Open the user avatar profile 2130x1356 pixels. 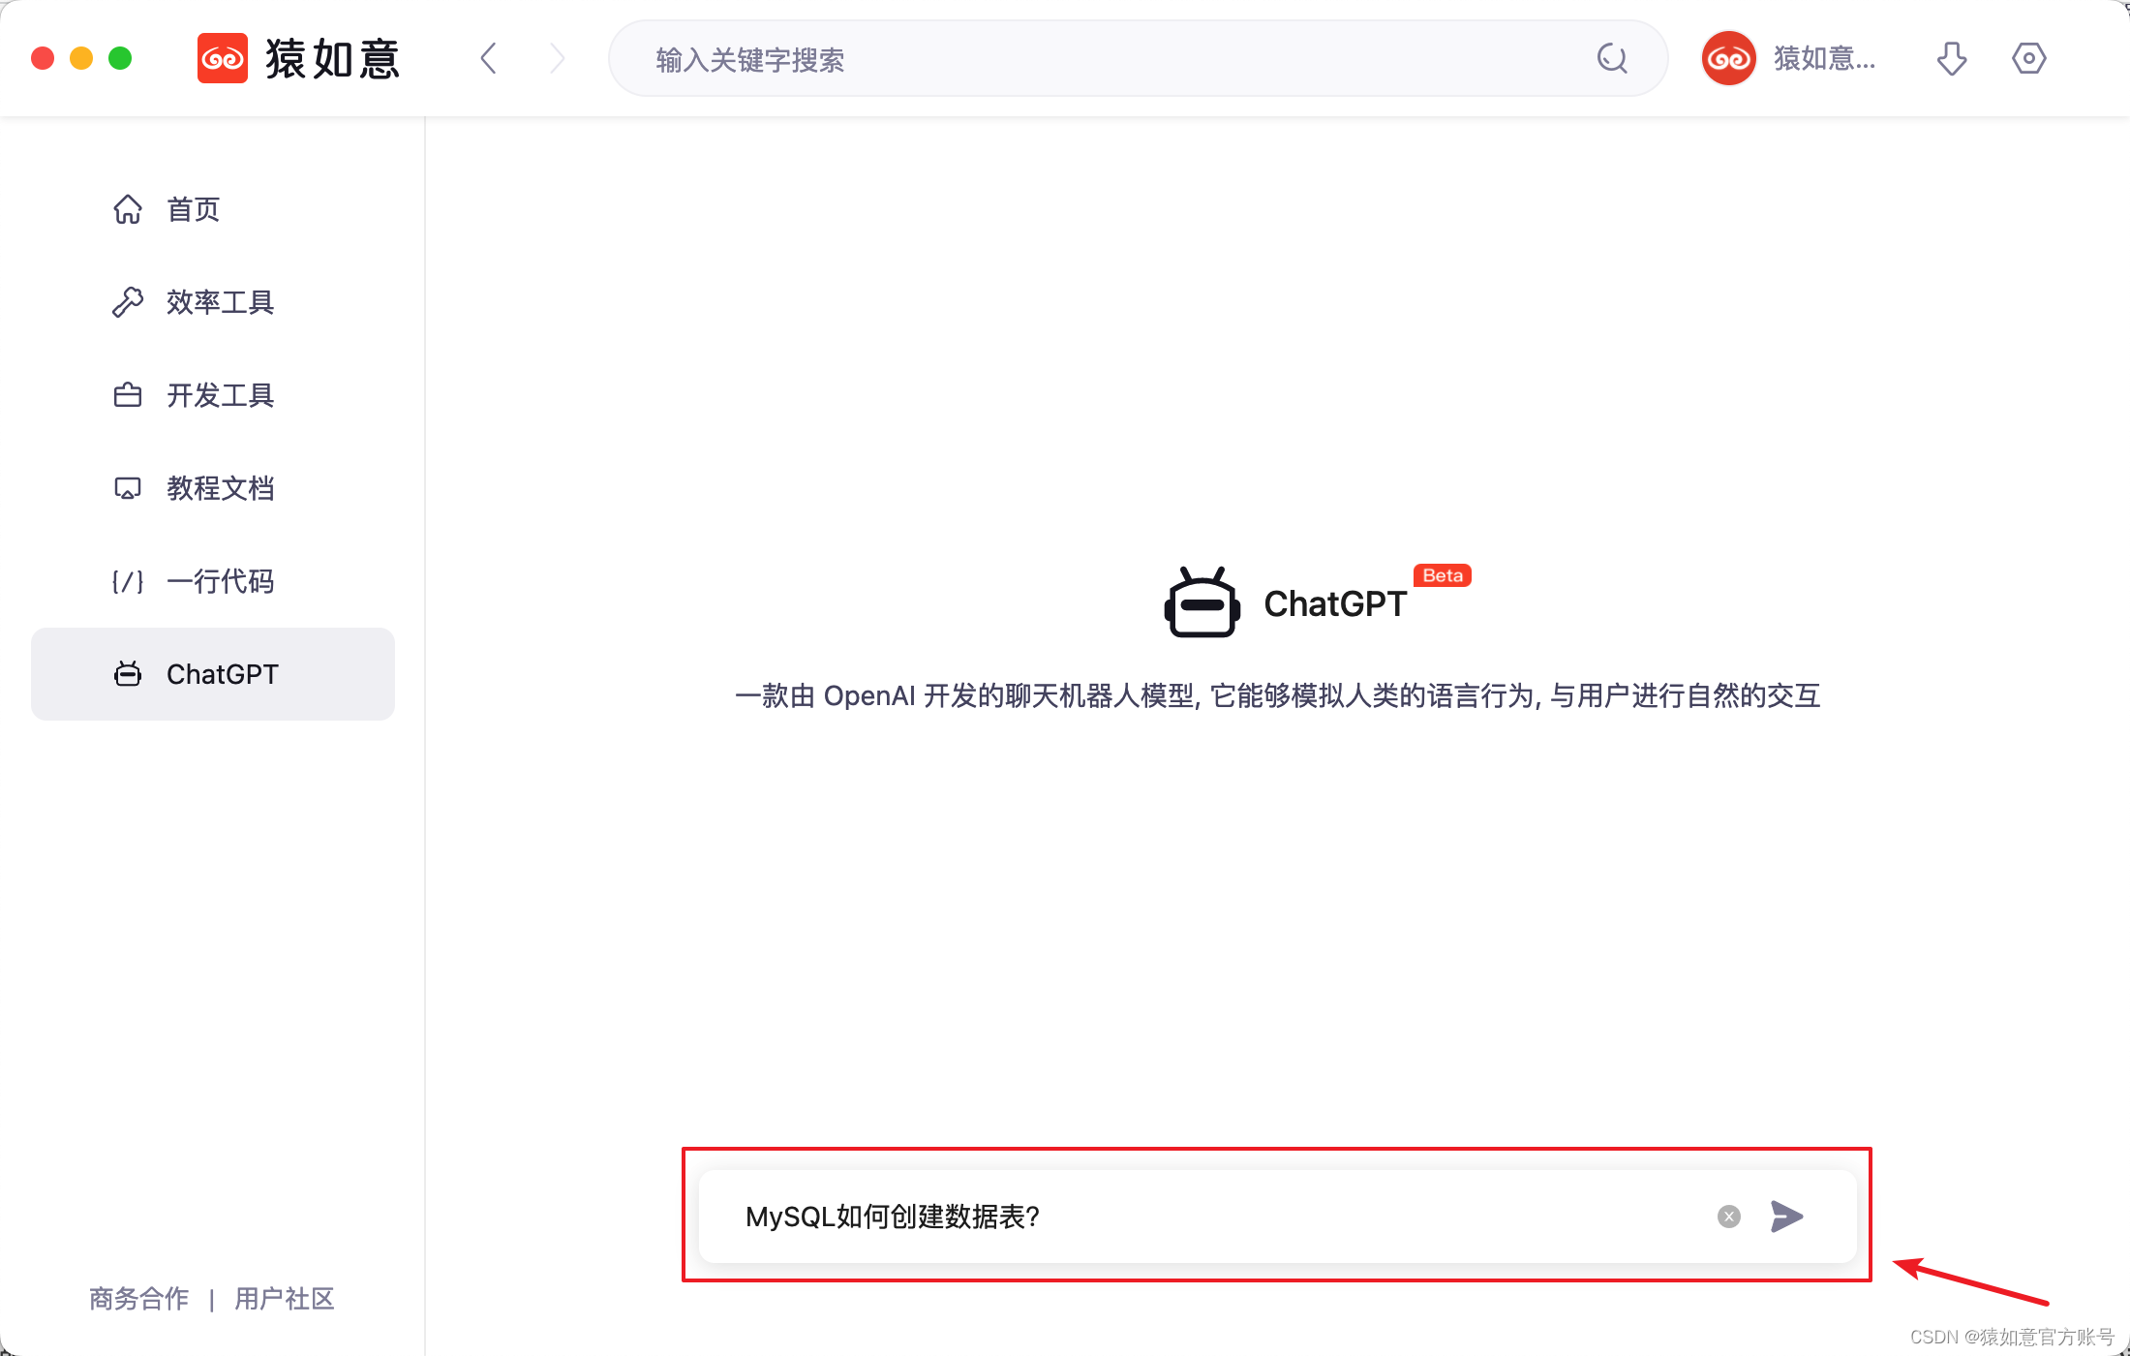point(1728,58)
